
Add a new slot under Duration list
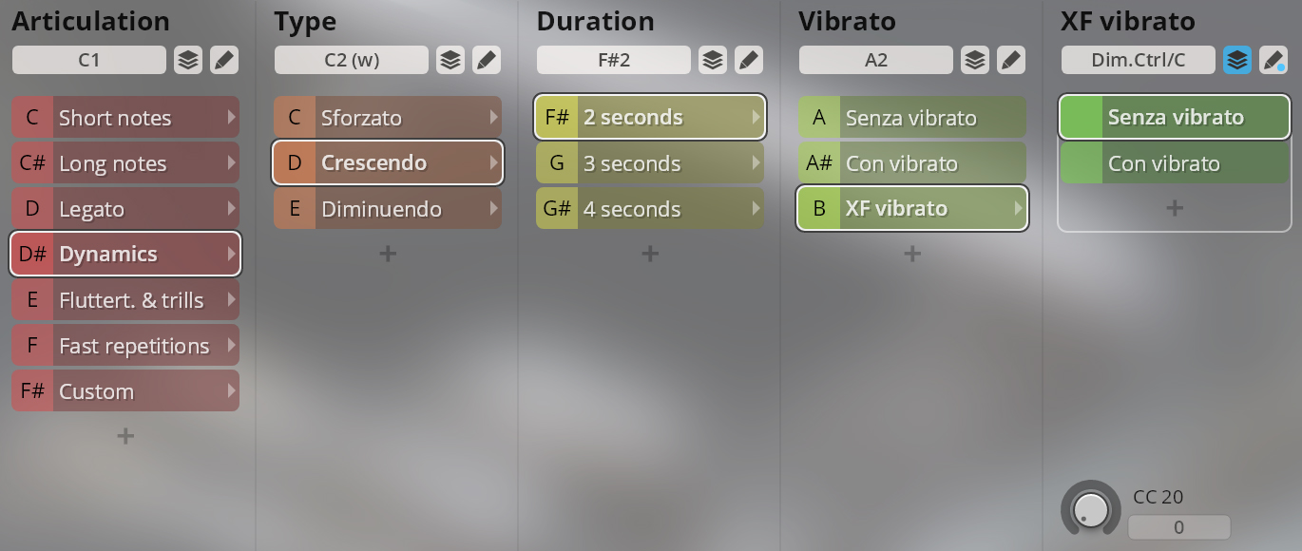650,254
